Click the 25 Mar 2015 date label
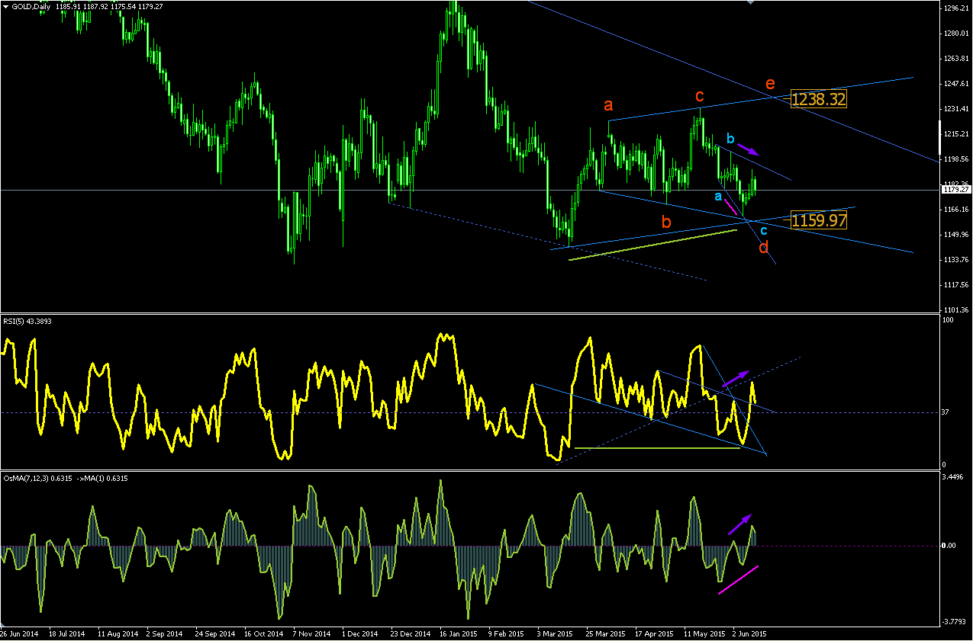 pos(605,634)
